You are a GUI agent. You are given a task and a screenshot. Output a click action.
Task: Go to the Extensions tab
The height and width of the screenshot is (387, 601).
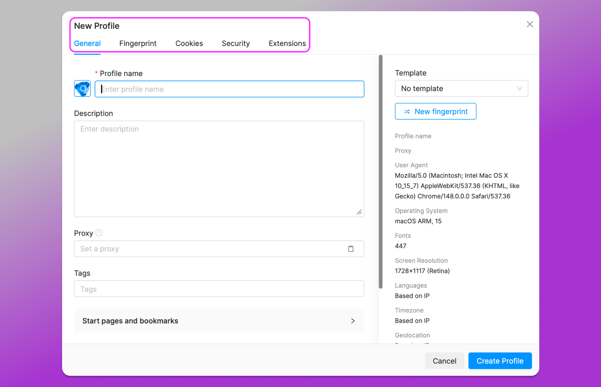point(287,44)
